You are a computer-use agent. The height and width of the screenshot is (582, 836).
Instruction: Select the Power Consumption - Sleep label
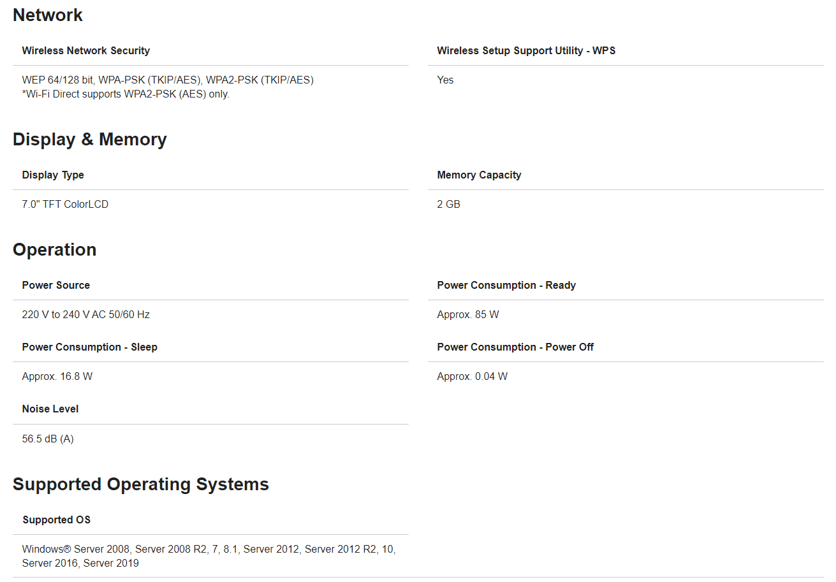pyautogui.click(x=90, y=347)
